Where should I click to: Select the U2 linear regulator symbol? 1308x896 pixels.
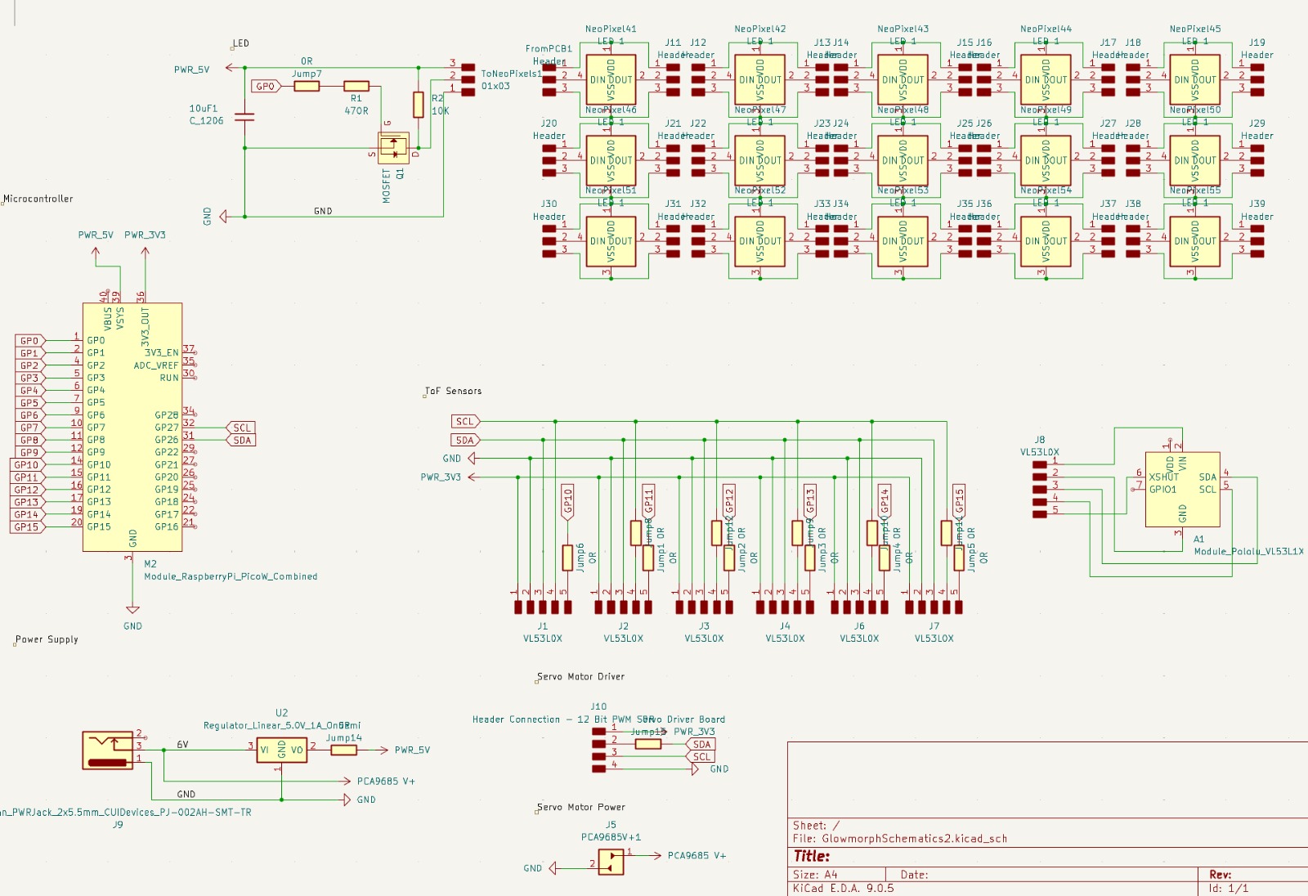(281, 750)
